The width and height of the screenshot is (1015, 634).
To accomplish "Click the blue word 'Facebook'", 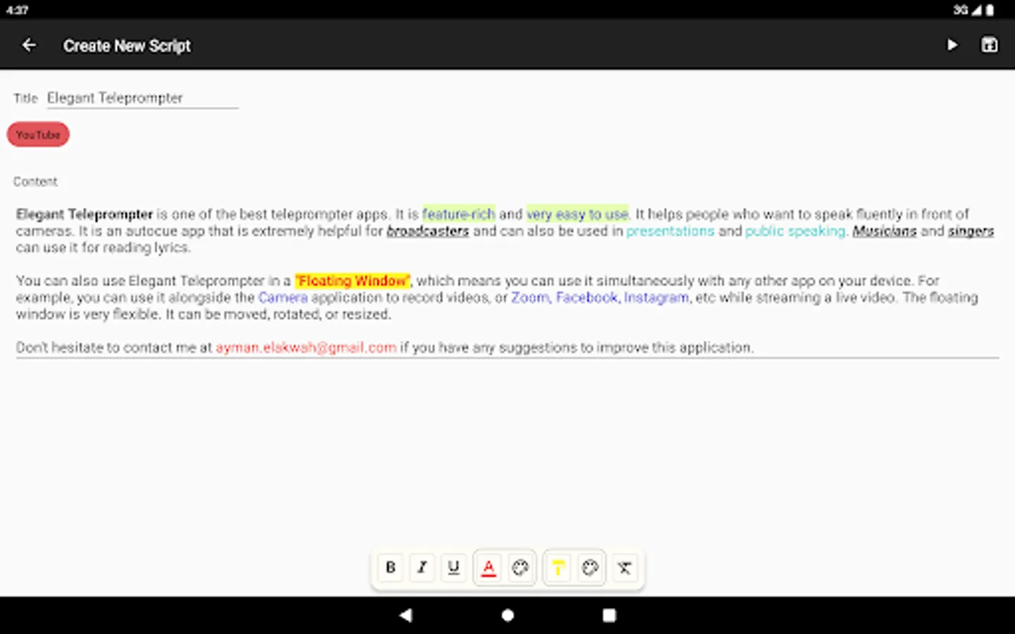I will (586, 297).
